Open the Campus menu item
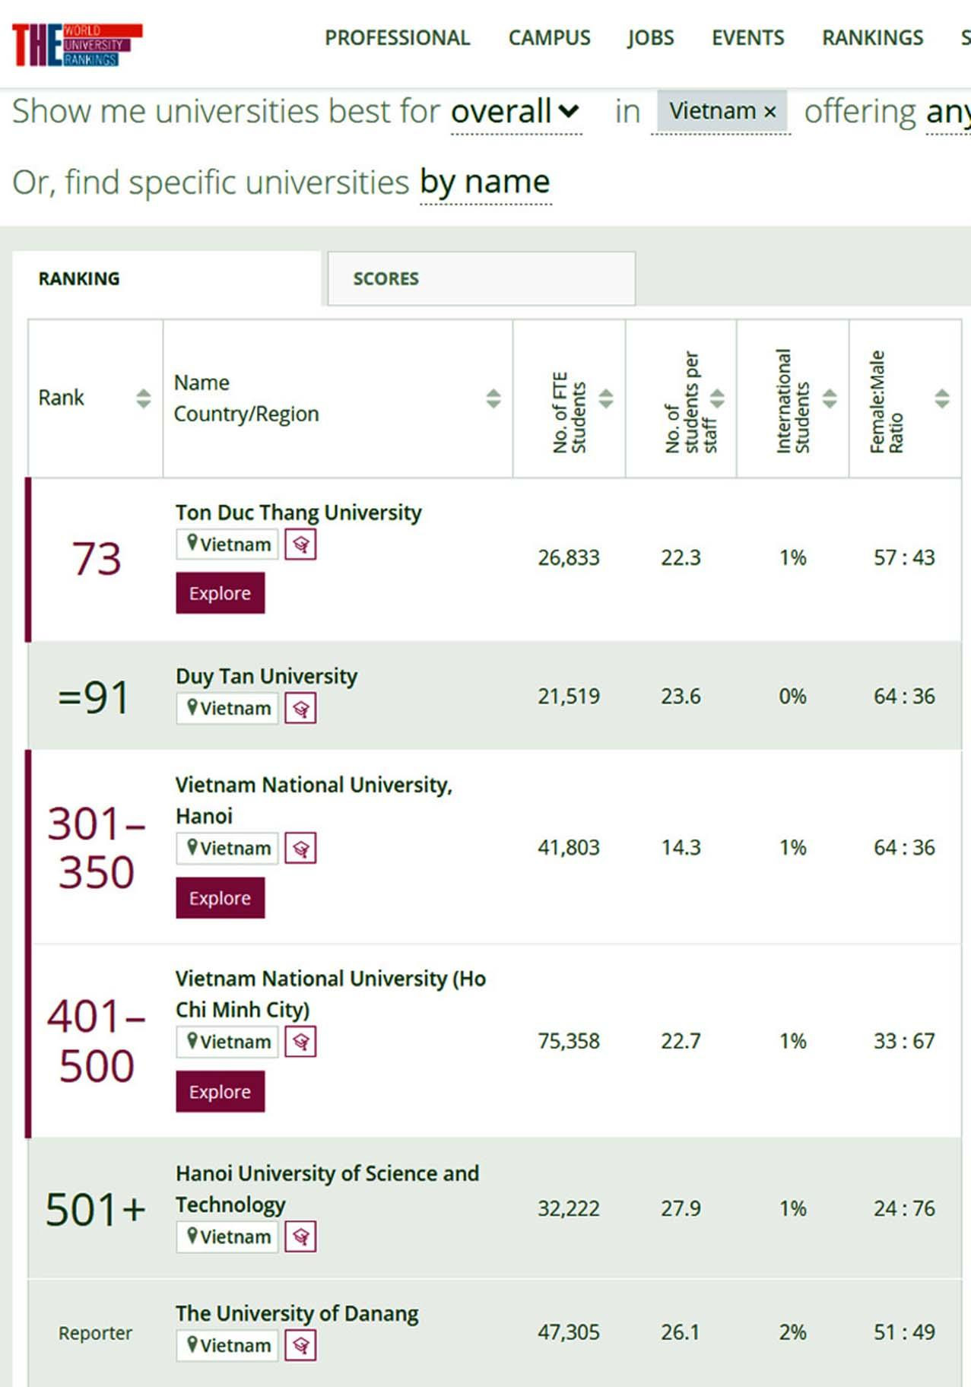 [549, 38]
